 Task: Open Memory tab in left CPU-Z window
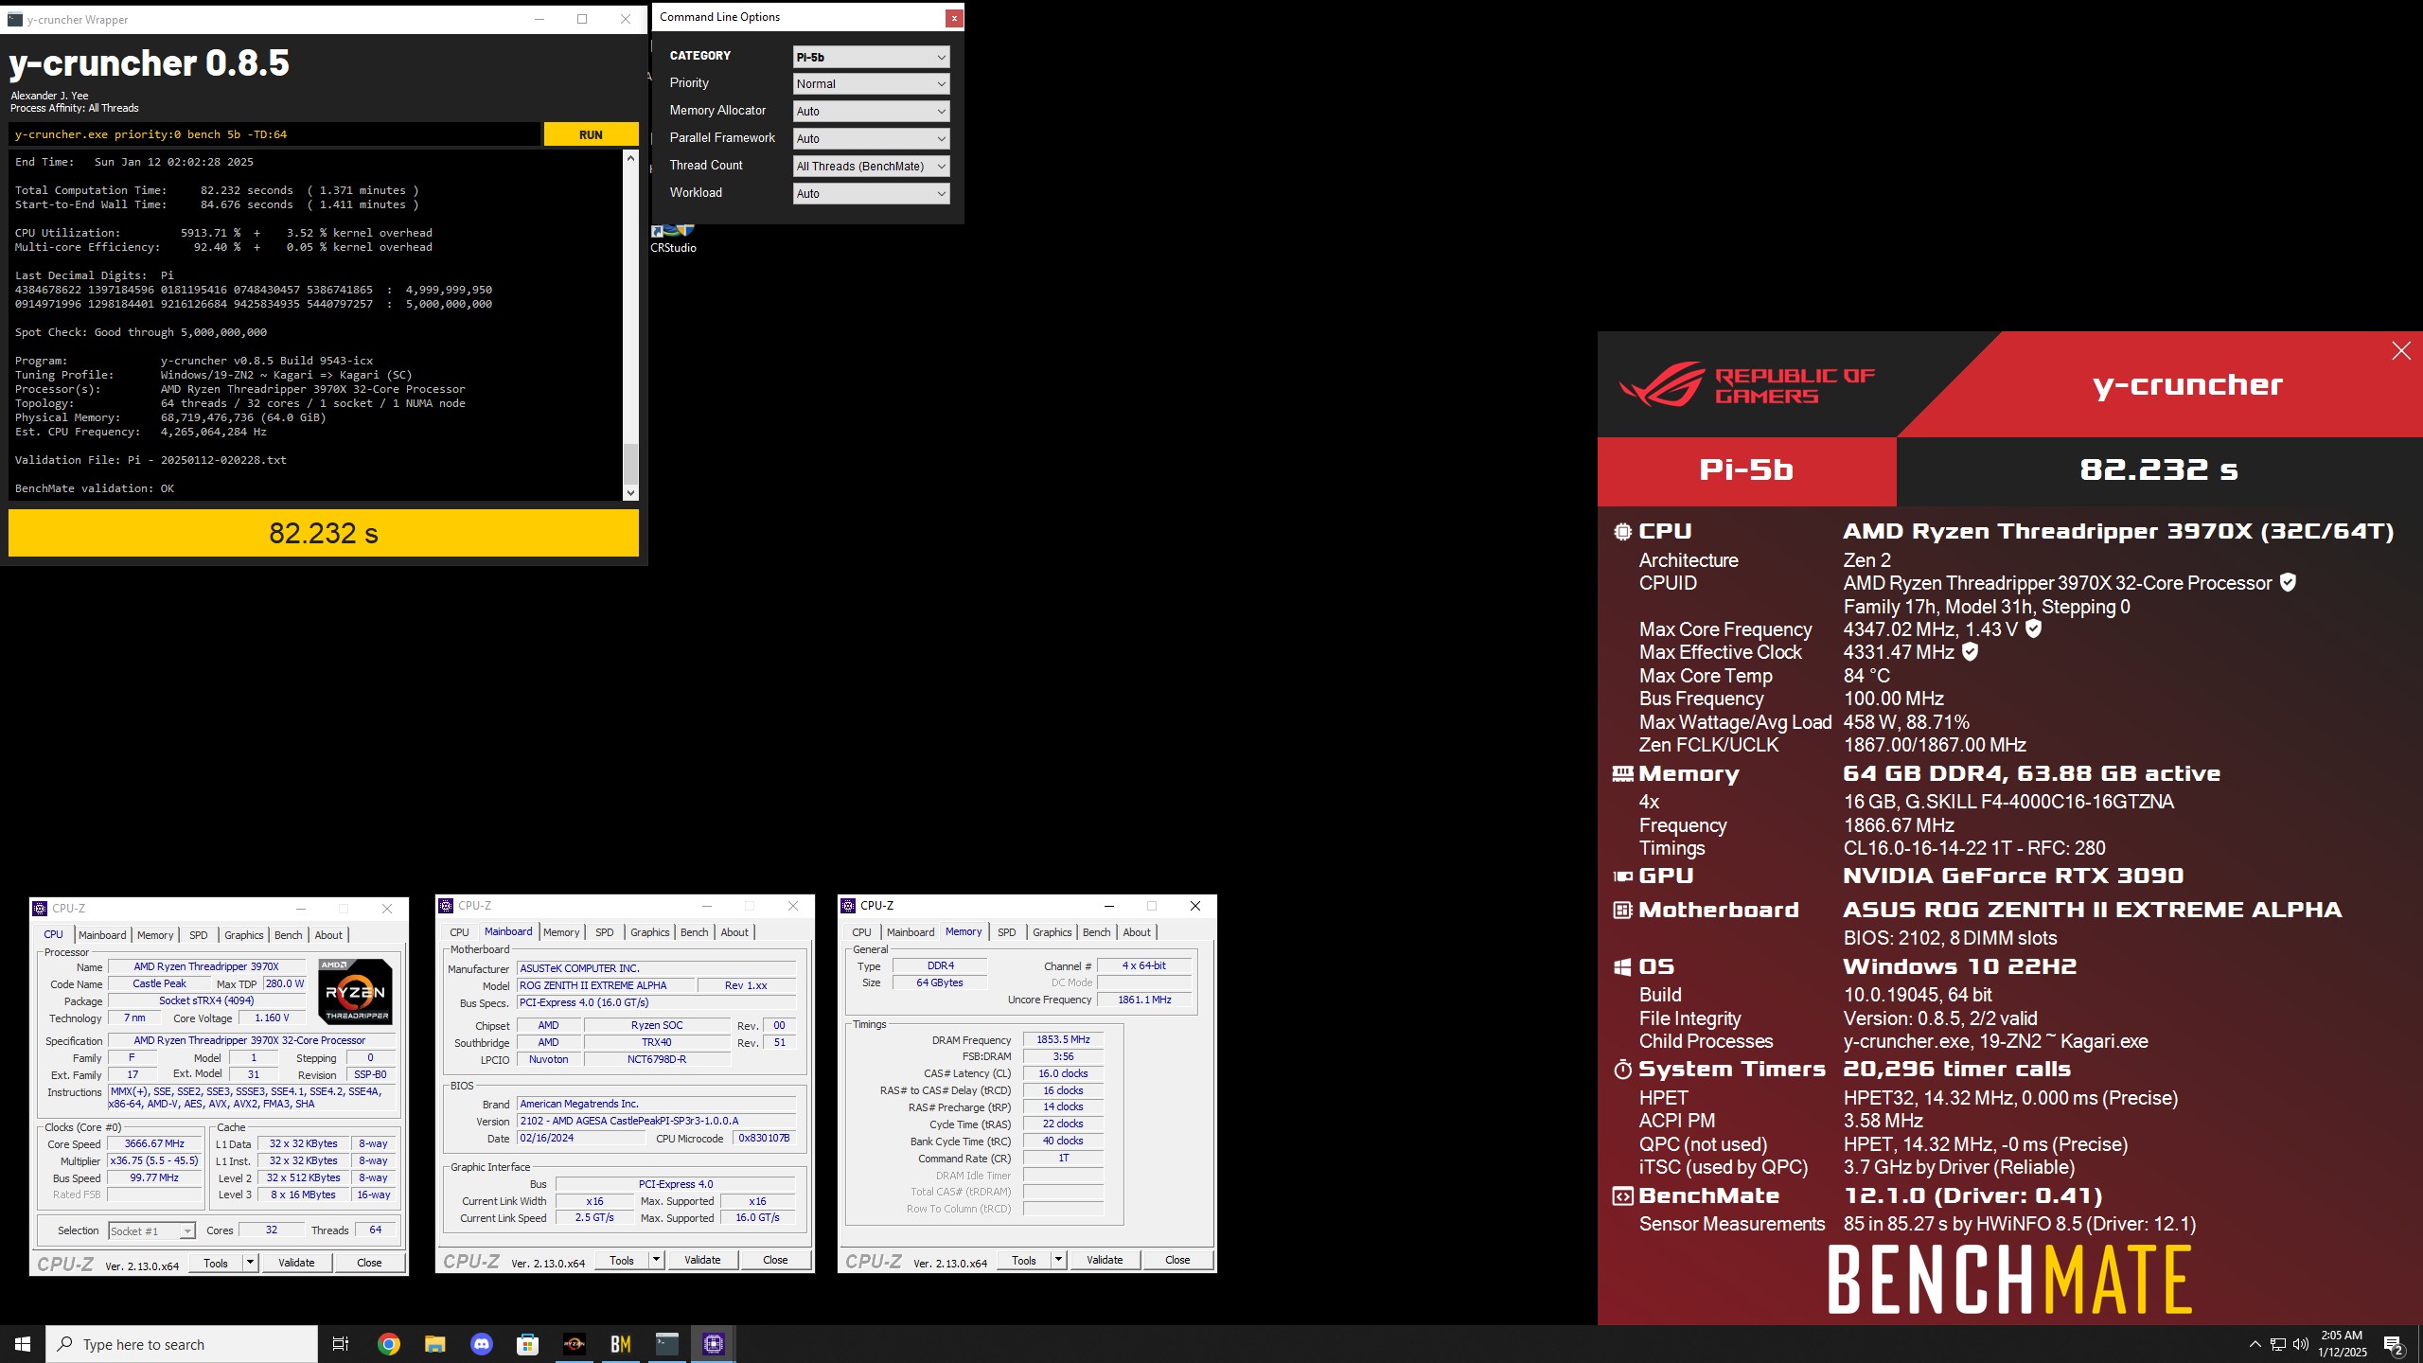tap(155, 935)
